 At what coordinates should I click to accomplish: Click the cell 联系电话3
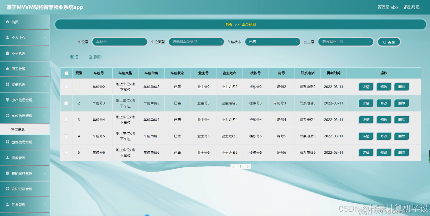(308, 103)
